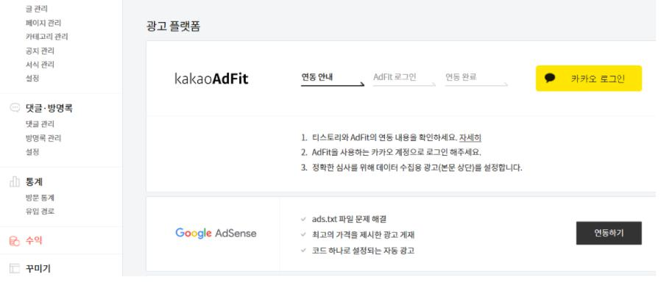This screenshot has width=661, height=291.
Task: Select the 연동 안내 step tab
Action: [x=333, y=79]
